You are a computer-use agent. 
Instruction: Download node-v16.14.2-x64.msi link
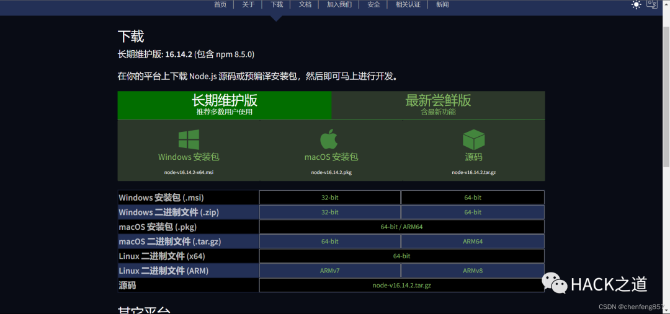189,172
